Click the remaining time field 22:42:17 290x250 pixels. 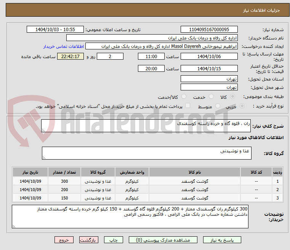[70, 56]
